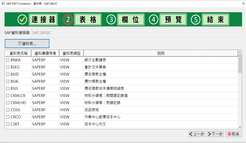Click SAPERP owner cell in BSIS row
The height and width of the screenshot is (143, 246).
[45, 88]
